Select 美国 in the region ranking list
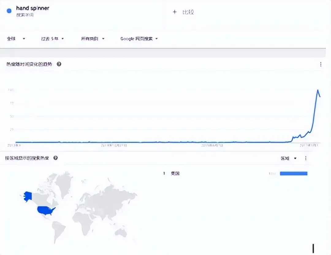Viewport: 331px width, 255px height. pyautogui.click(x=175, y=173)
